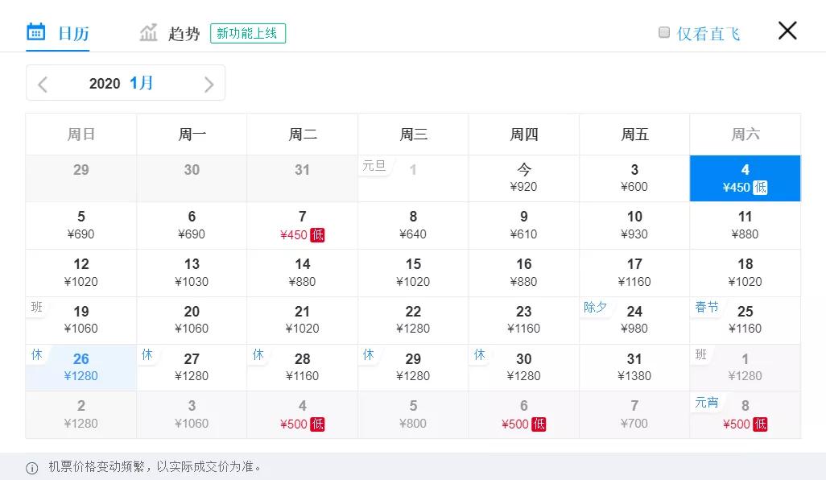Select the highlighted January 4 low fare
The image size is (826, 480).
(745, 178)
